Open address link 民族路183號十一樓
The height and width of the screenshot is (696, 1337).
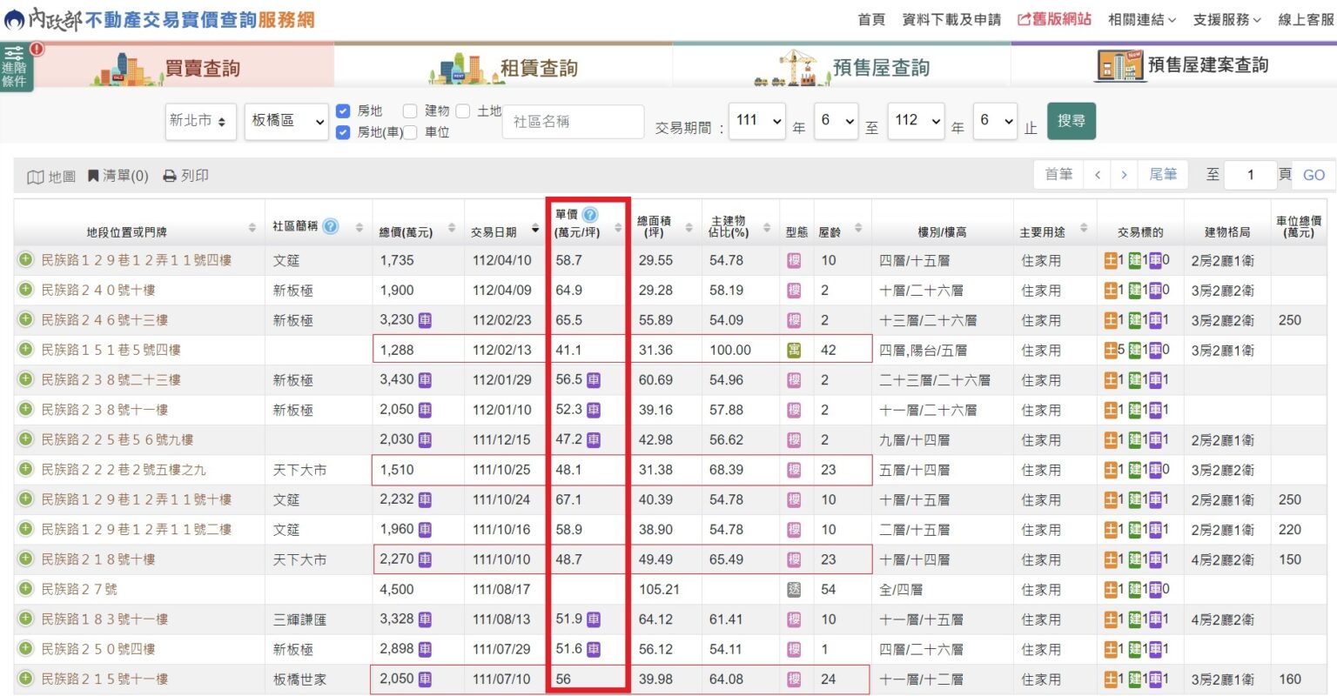click(x=104, y=619)
